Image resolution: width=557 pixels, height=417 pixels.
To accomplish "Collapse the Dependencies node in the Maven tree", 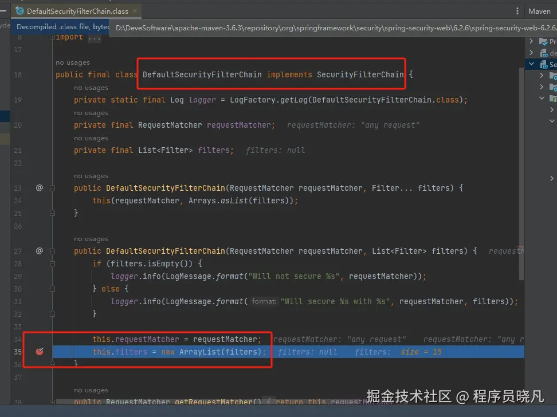I will [x=542, y=98].
